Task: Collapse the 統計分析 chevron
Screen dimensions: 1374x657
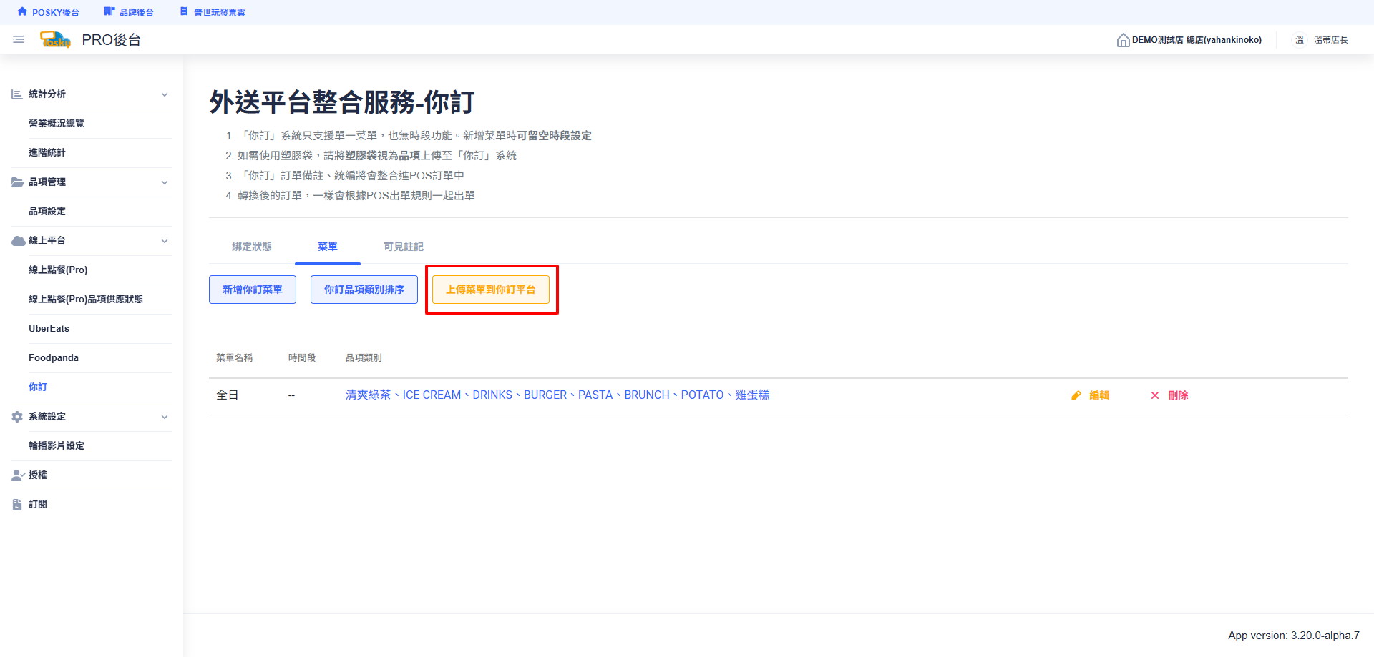Action: [165, 94]
